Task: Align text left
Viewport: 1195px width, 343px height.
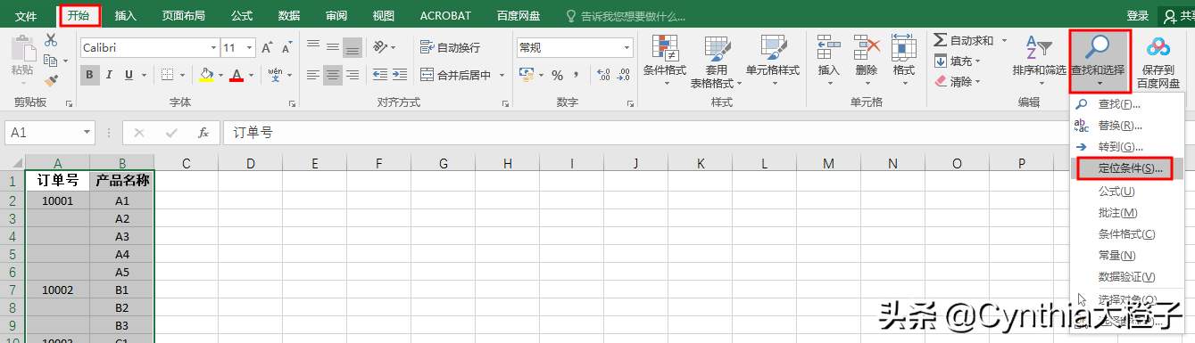Action: (312, 75)
